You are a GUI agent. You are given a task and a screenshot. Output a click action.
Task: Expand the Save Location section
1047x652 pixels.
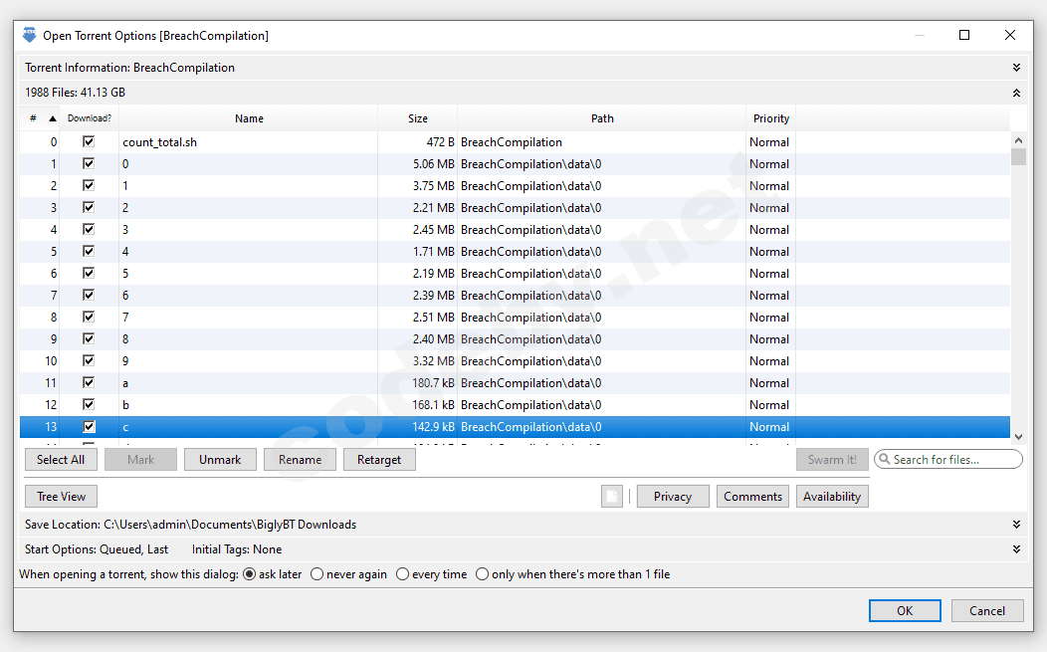1016,525
